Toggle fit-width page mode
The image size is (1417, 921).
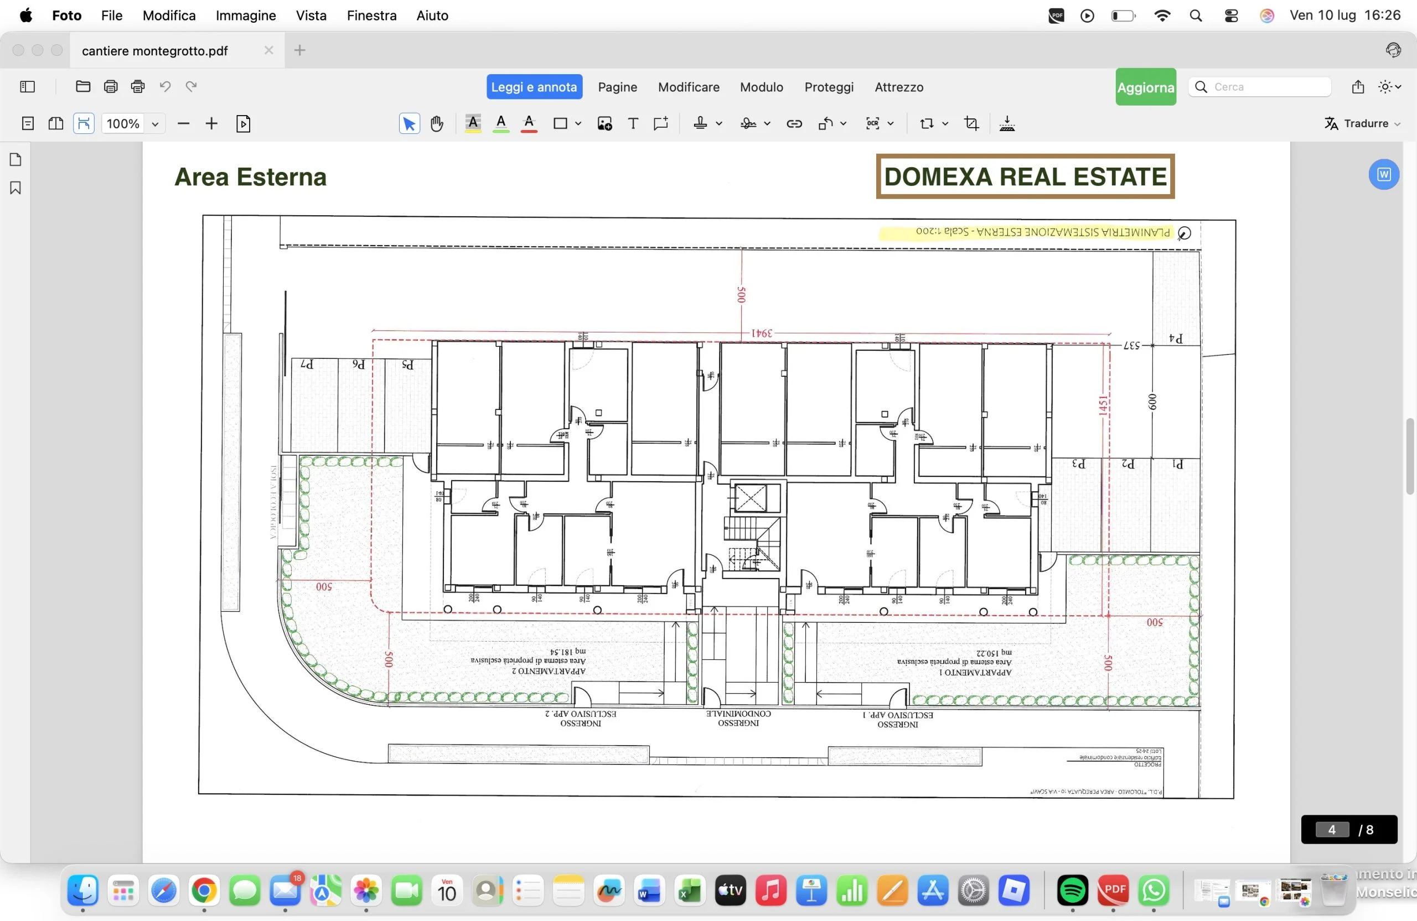(x=84, y=124)
